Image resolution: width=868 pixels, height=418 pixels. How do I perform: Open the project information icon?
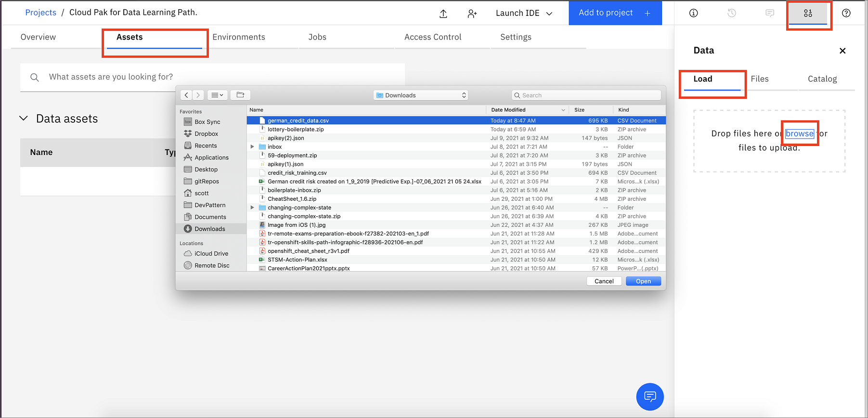click(693, 13)
